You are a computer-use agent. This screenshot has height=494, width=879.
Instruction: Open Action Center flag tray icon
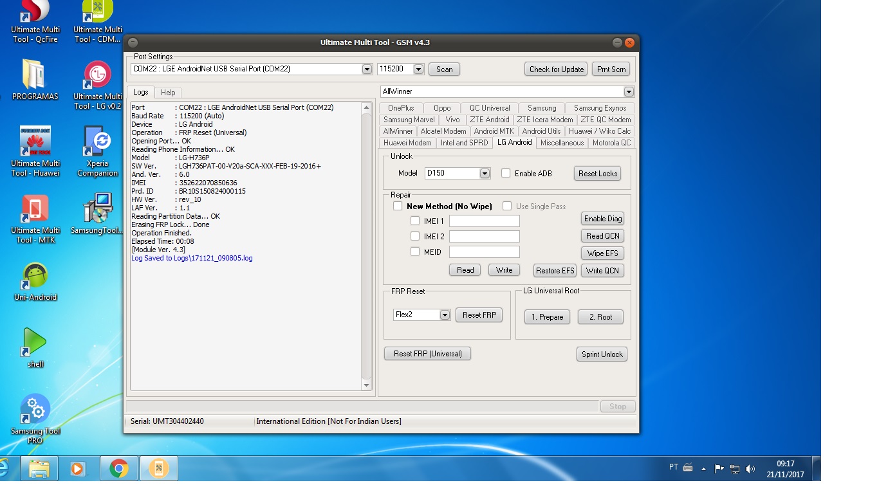click(719, 469)
